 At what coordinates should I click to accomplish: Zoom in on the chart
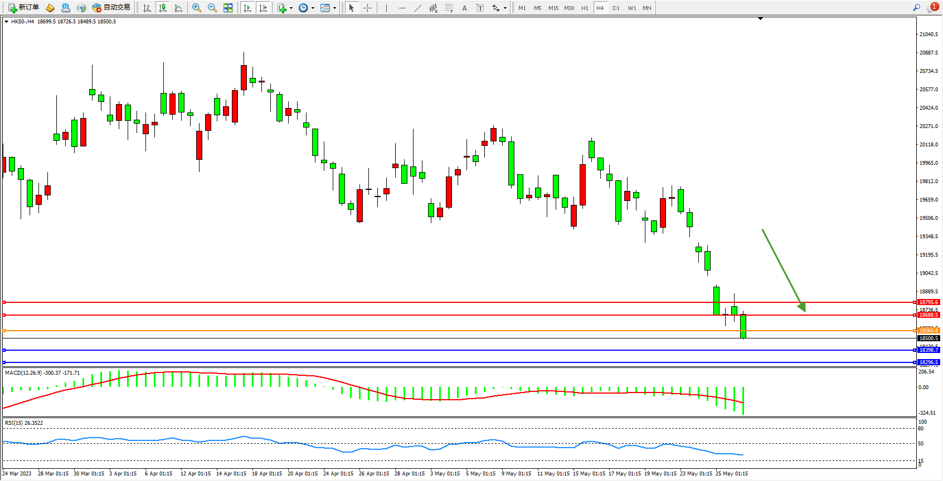click(x=197, y=8)
